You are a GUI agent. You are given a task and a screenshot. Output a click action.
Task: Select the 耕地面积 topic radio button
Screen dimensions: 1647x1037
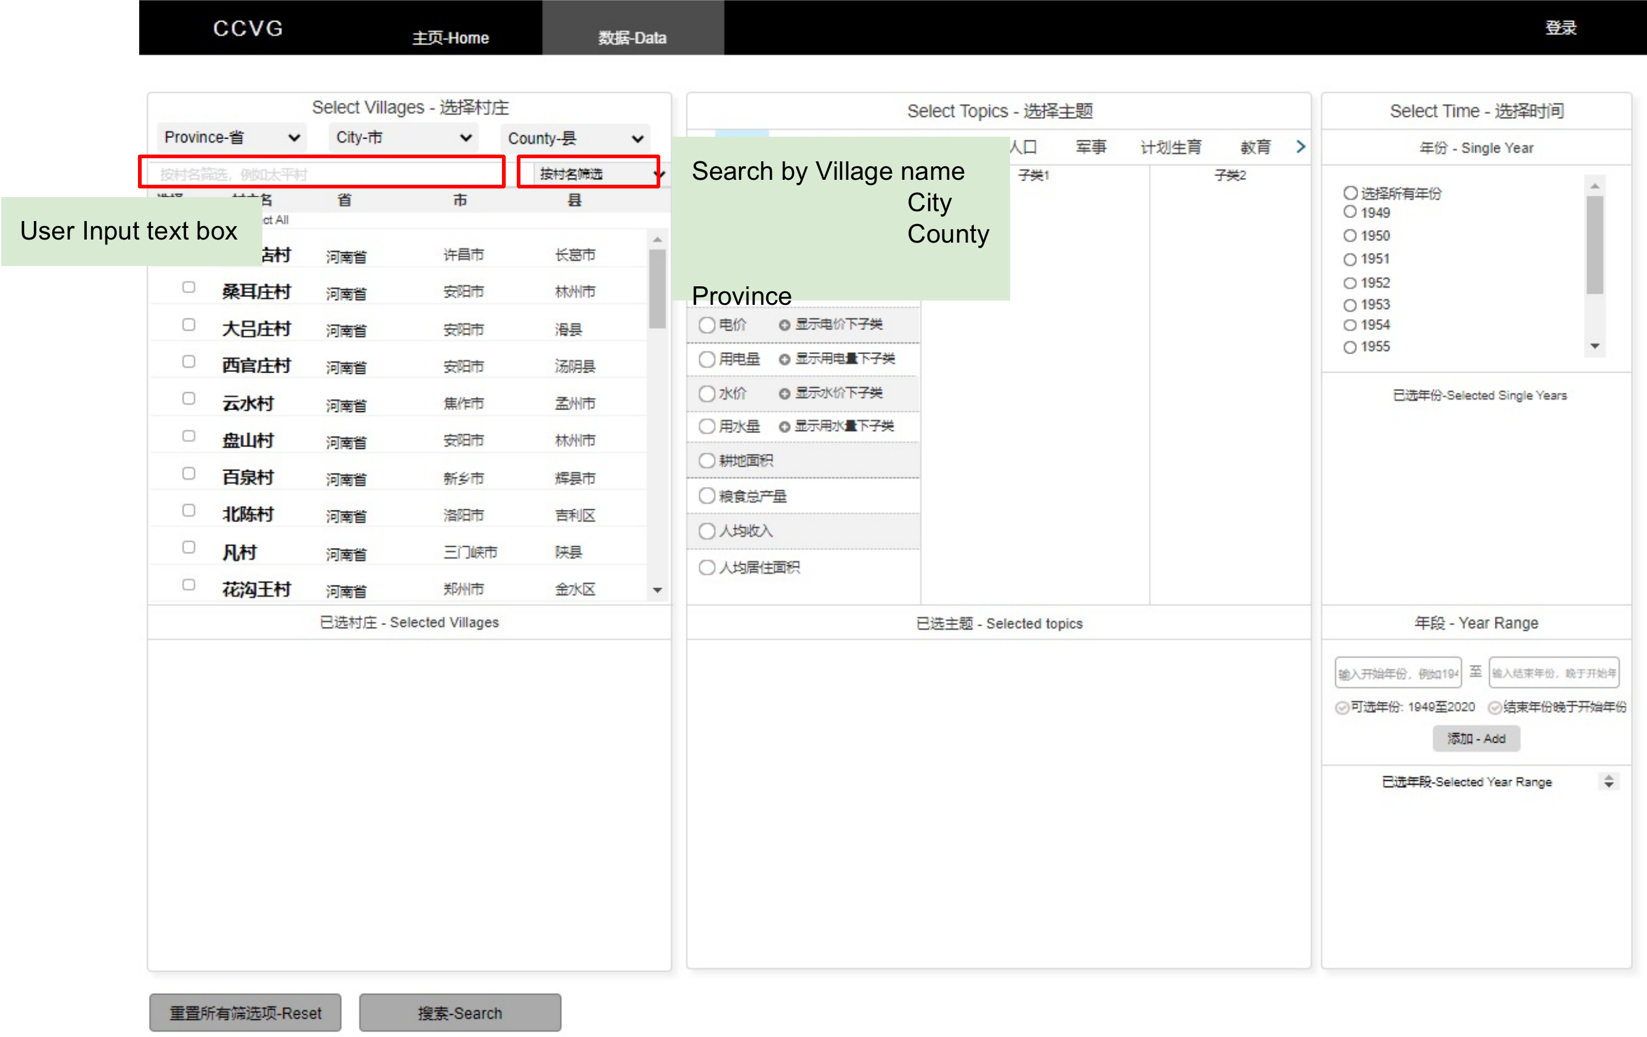tap(706, 461)
